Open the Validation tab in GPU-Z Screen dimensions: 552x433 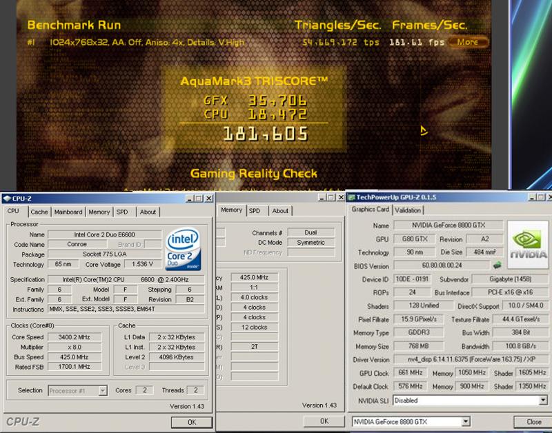tap(408, 210)
